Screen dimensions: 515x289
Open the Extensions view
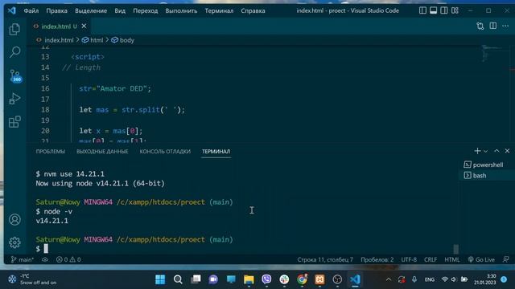tap(14, 121)
